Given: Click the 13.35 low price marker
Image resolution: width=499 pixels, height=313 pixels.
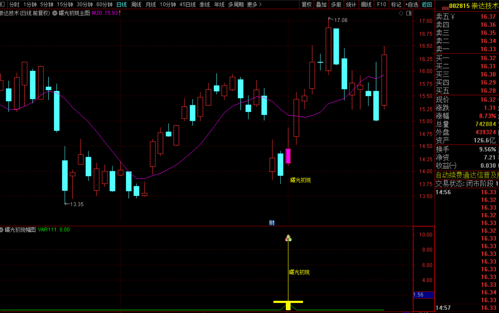Looking at the screenshot, I should click(76, 204).
